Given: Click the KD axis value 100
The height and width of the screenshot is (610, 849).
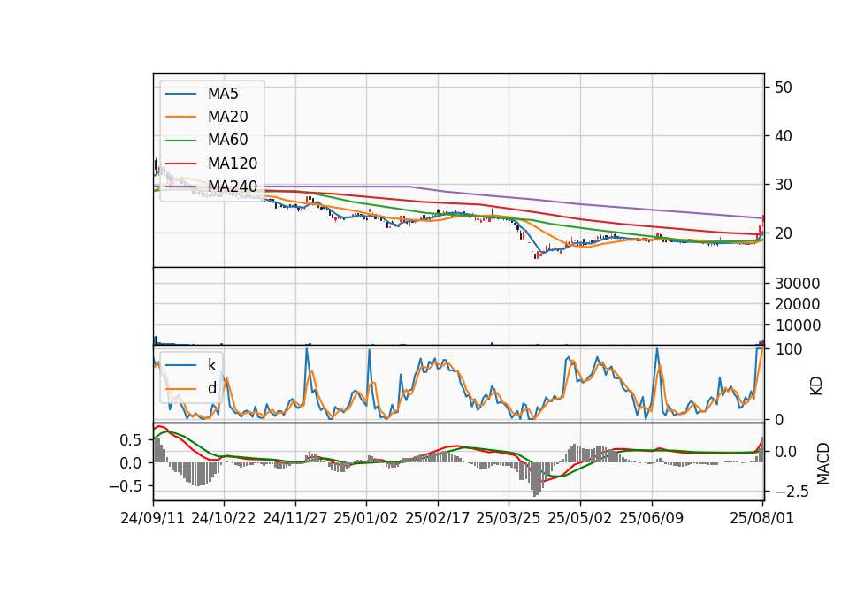Looking at the screenshot, I should [x=788, y=350].
